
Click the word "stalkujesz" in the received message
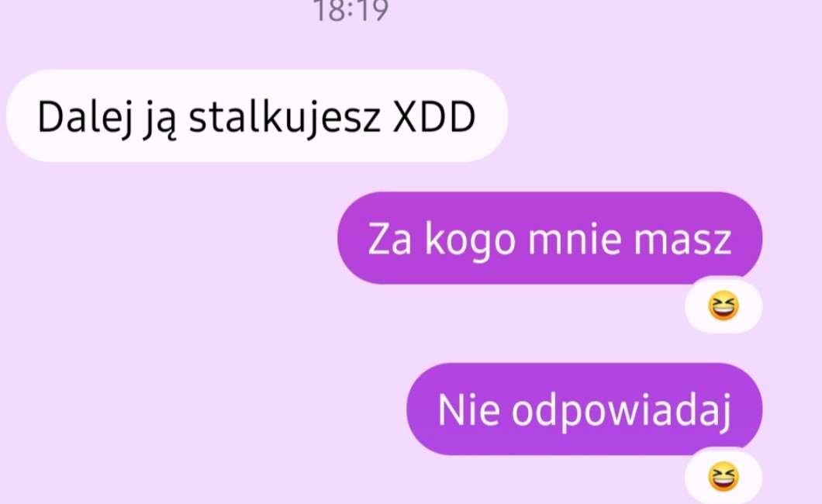pos(284,118)
